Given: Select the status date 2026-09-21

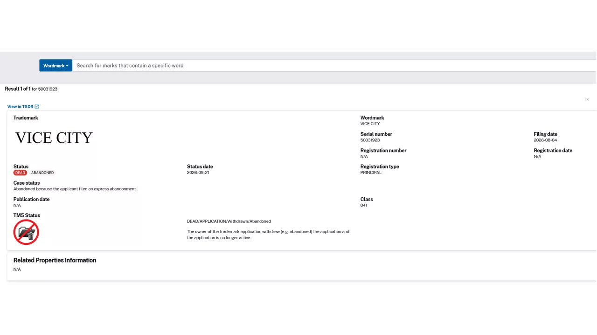Looking at the screenshot, I should 198,173.
